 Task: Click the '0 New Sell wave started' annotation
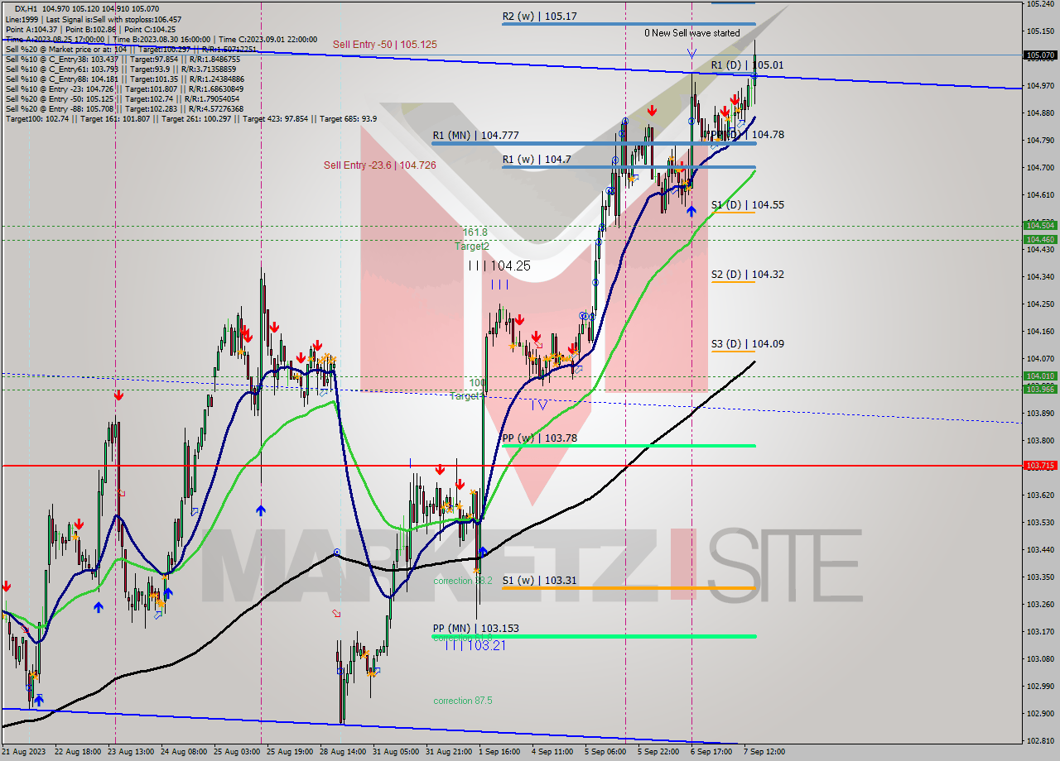click(692, 33)
